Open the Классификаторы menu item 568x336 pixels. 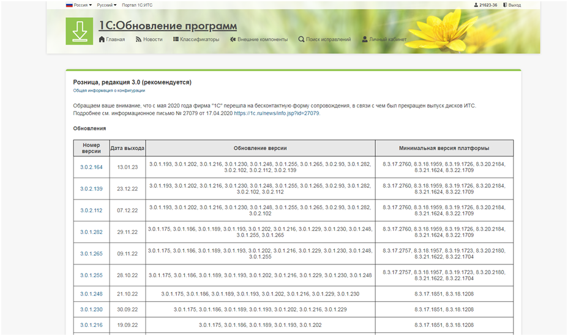click(x=200, y=39)
